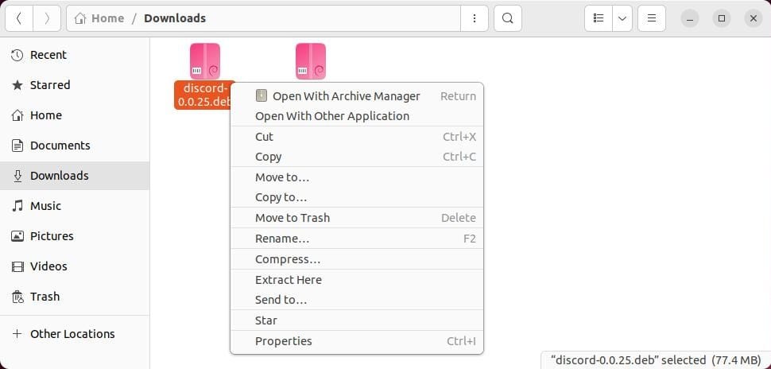Click the Starred star icon in sidebar
This screenshot has width=771, height=369.
pos(17,85)
